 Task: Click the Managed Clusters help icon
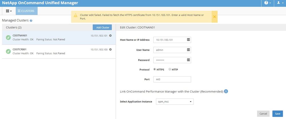[x=31, y=21]
